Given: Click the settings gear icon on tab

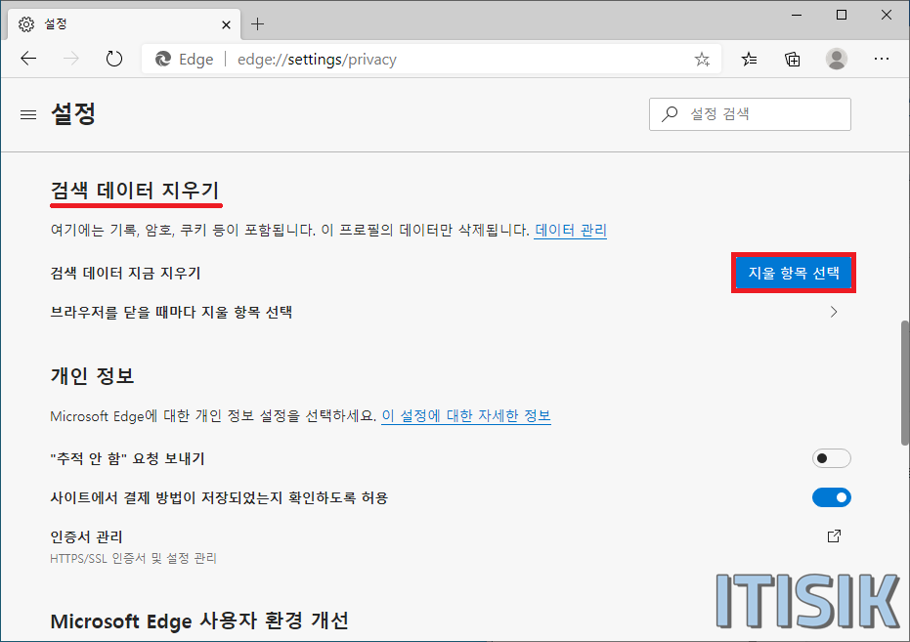Looking at the screenshot, I should point(26,24).
